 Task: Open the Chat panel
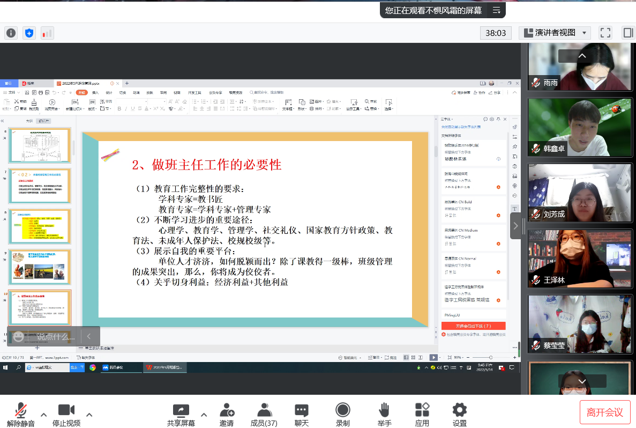pos(302,415)
